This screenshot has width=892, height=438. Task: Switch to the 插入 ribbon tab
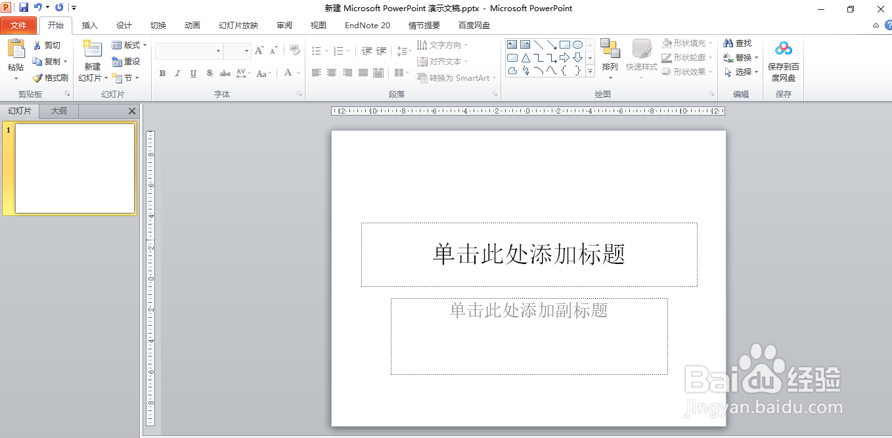click(x=89, y=25)
